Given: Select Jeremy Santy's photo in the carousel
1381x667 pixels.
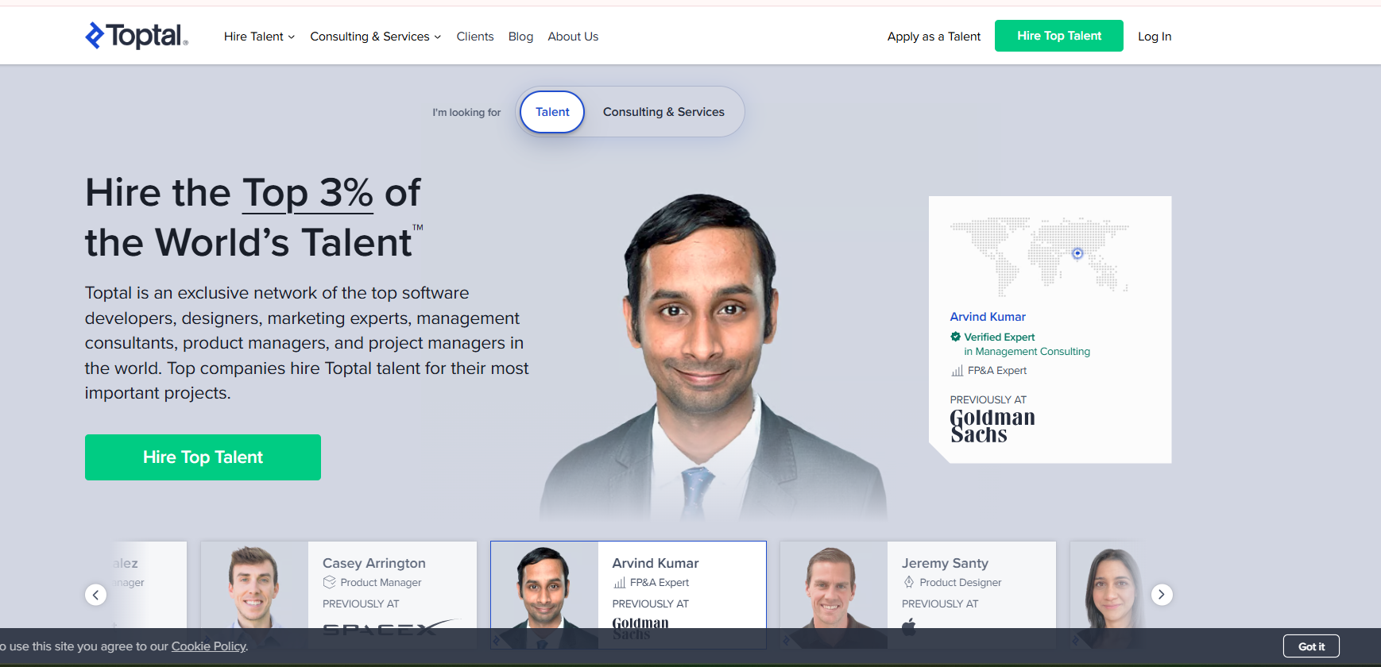Looking at the screenshot, I should tap(834, 595).
